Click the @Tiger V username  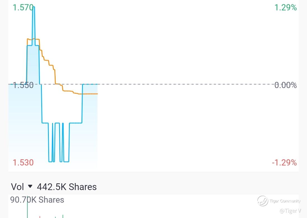(290, 211)
